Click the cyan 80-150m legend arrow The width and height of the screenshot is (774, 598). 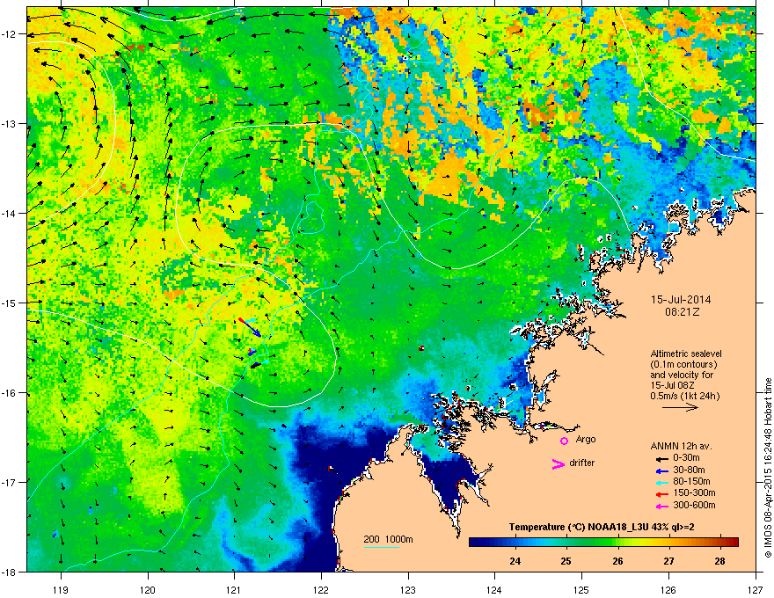click(662, 482)
